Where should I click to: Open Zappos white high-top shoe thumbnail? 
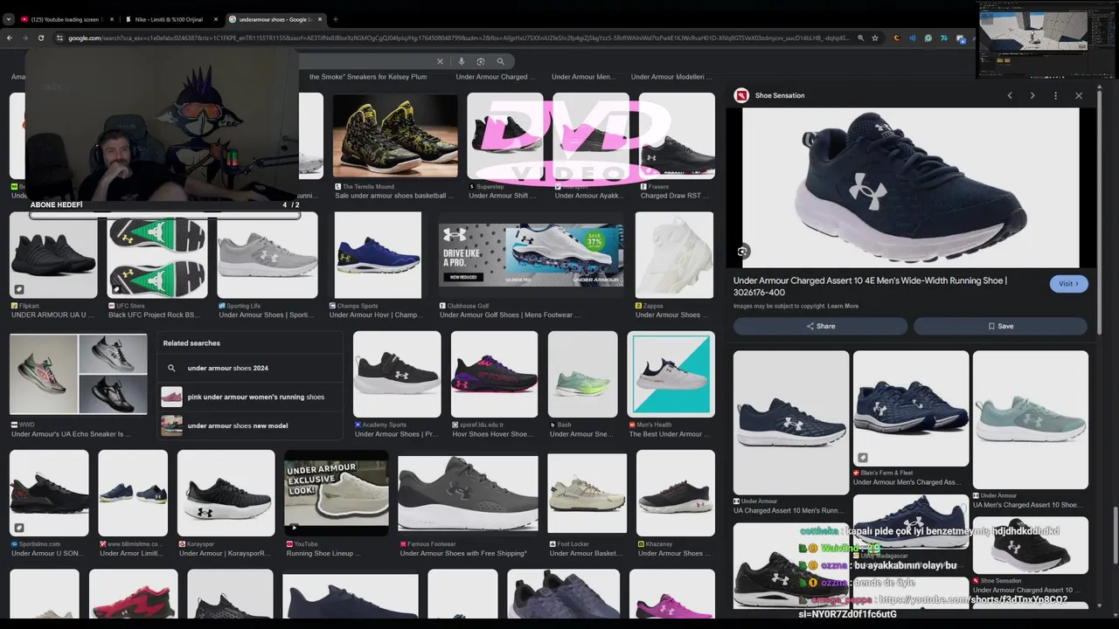(x=675, y=255)
